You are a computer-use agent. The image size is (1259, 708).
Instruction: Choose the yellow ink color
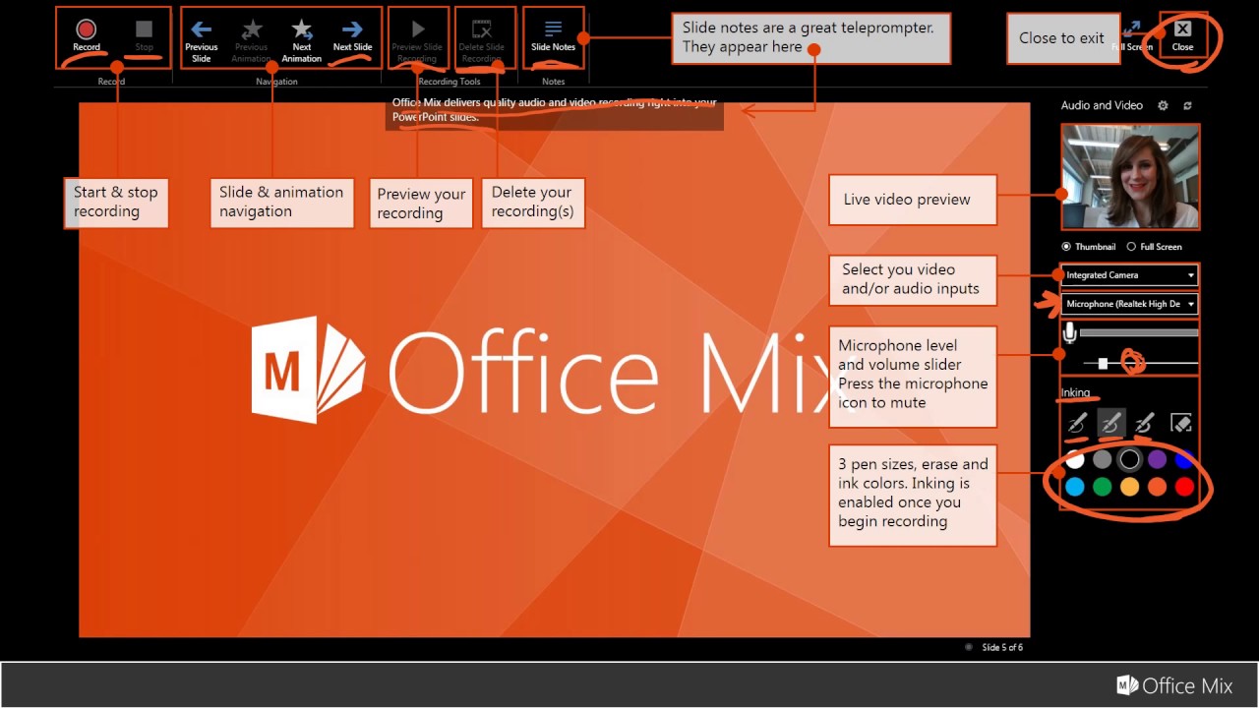[1130, 487]
